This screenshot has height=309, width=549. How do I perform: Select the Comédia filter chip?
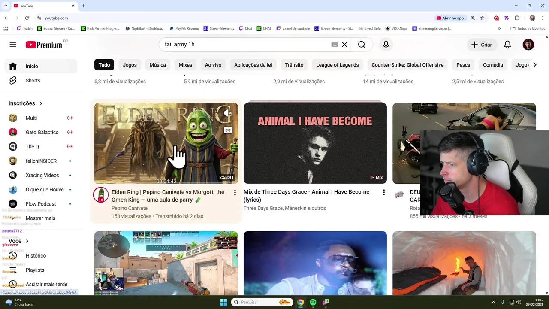tap(493, 65)
